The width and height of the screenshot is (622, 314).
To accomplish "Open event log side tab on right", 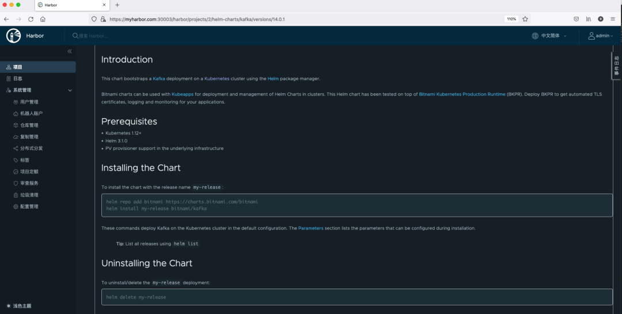I will [x=616, y=66].
